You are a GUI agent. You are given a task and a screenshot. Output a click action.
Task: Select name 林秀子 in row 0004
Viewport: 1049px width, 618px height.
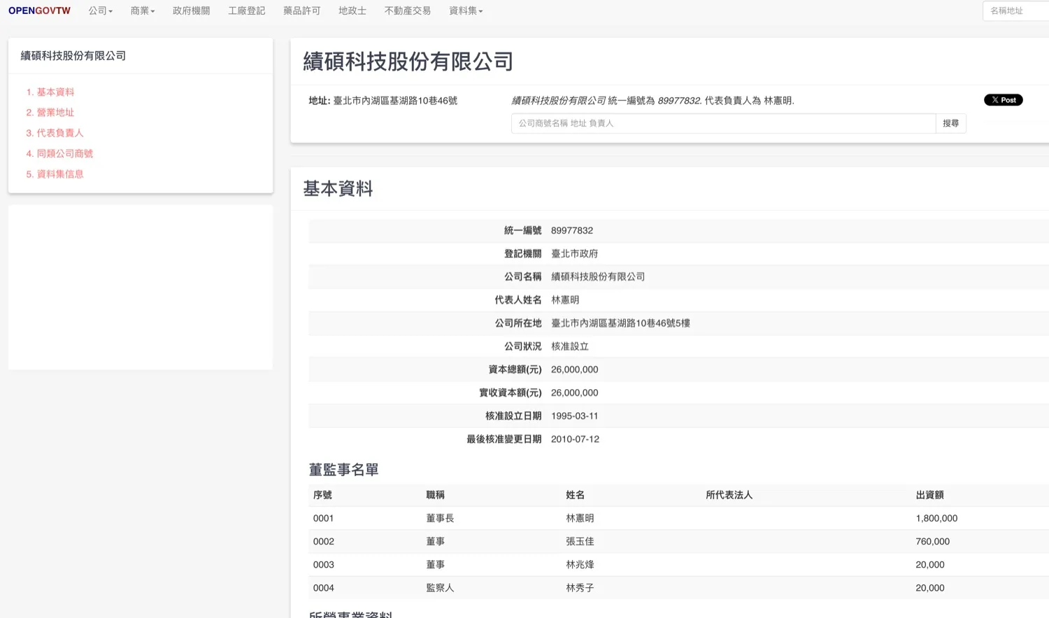pyautogui.click(x=580, y=588)
